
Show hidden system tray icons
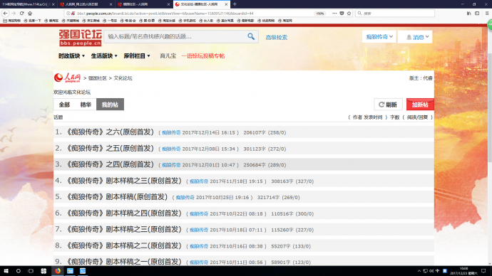tap(419, 271)
